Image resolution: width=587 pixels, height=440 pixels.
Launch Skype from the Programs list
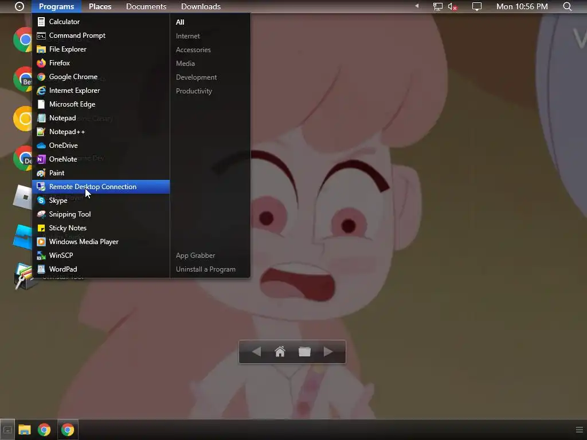[101, 201]
